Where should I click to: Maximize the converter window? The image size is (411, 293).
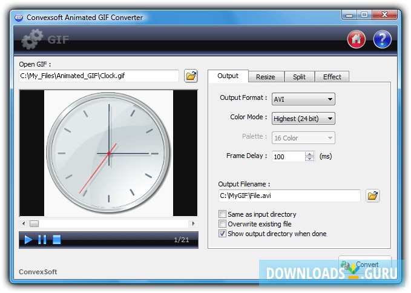click(364, 15)
